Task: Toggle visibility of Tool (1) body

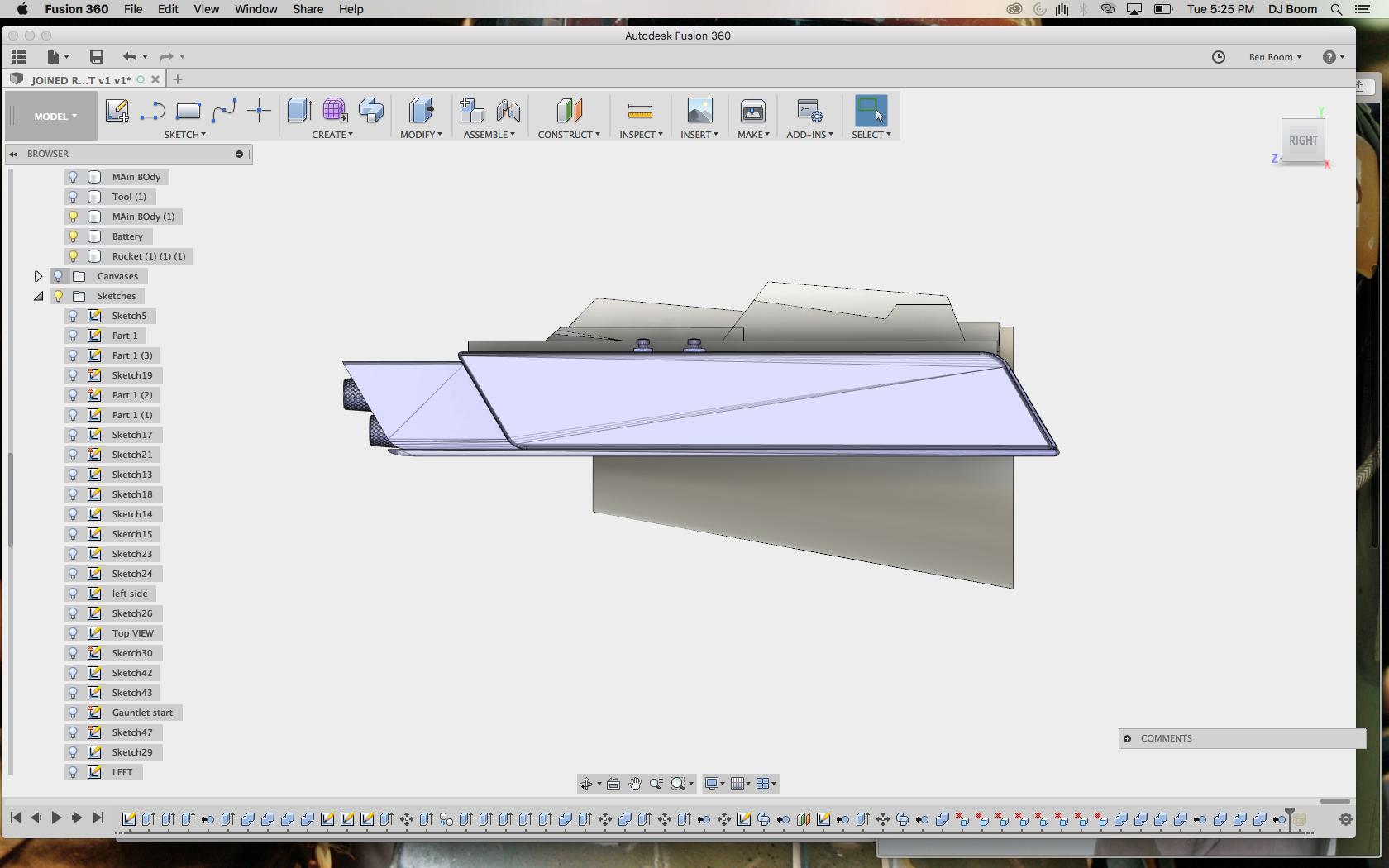Action: coord(73,197)
